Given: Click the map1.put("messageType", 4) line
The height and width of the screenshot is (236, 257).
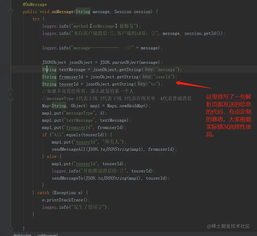Looking at the screenshot, I should (75, 113).
